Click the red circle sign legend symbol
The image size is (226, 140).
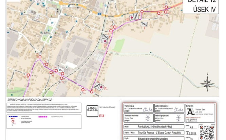(13, 122)
